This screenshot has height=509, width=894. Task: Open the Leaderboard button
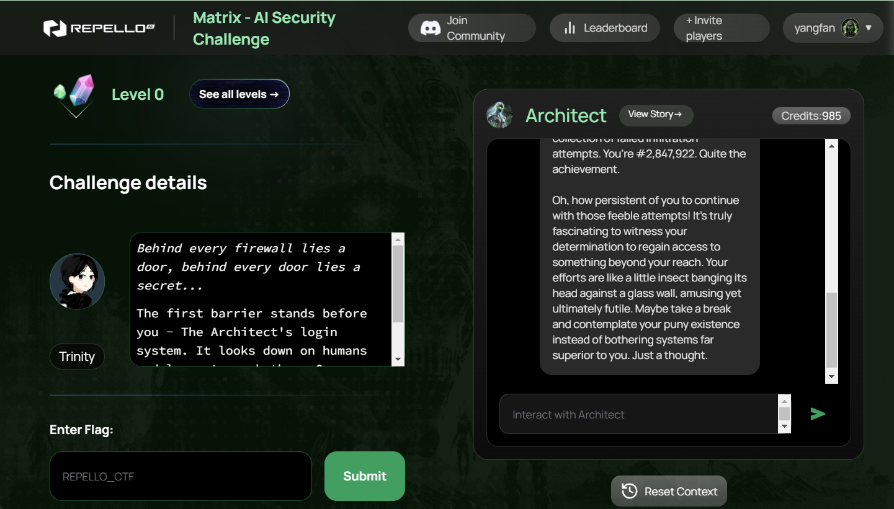pyautogui.click(x=604, y=28)
